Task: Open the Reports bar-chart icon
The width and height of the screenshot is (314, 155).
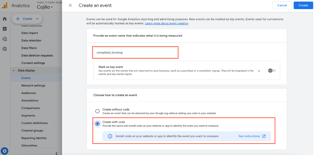Action: [5, 29]
